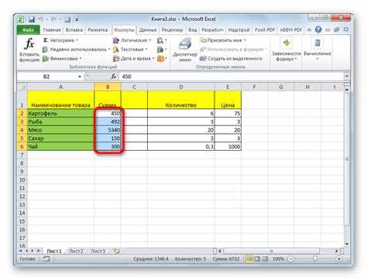The width and height of the screenshot is (367, 280).
Task: Click the Excel help question mark icon
Action: coord(318,29)
